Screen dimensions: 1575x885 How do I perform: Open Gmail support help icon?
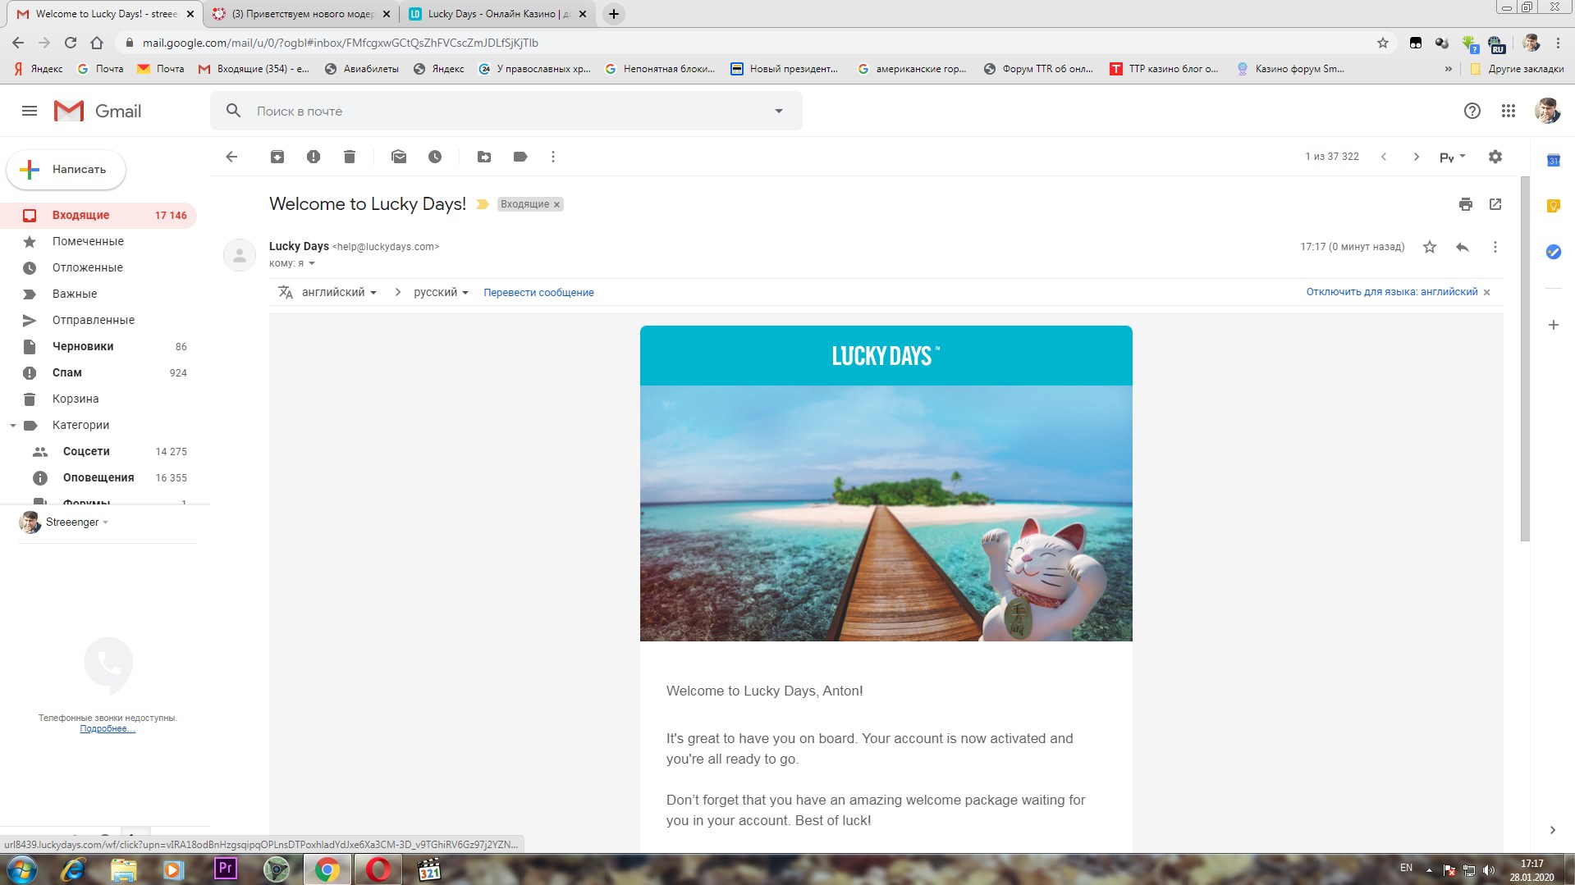point(1472,111)
